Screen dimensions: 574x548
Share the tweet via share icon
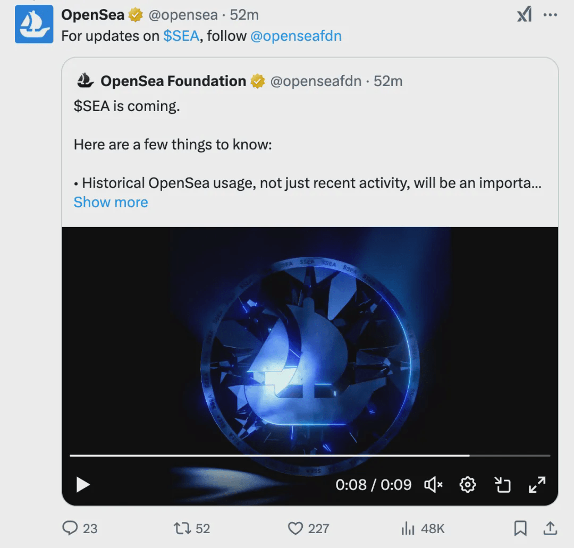click(x=550, y=528)
